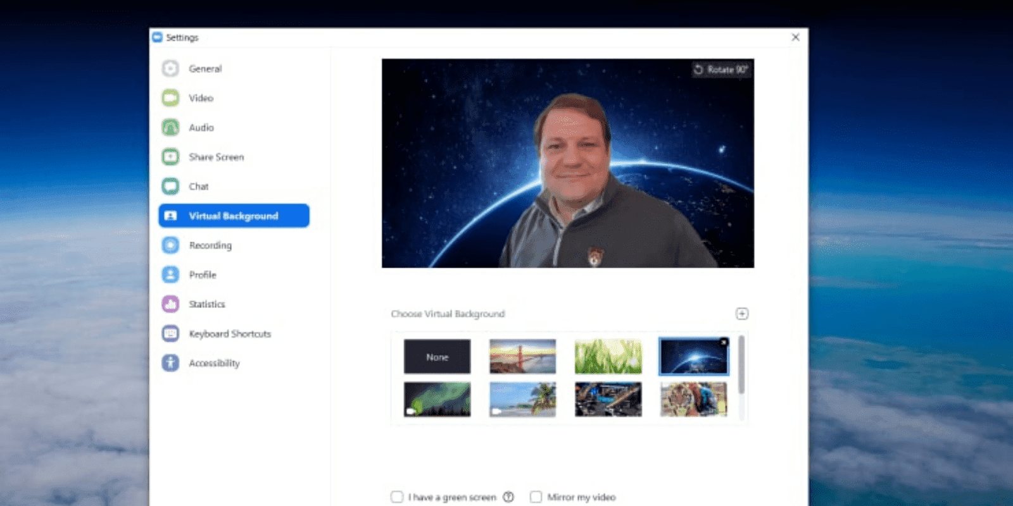Click the General settings icon
The width and height of the screenshot is (1013, 506).
170,68
